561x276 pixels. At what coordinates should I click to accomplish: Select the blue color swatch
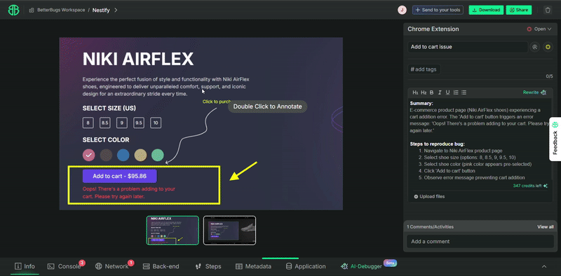coord(123,155)
